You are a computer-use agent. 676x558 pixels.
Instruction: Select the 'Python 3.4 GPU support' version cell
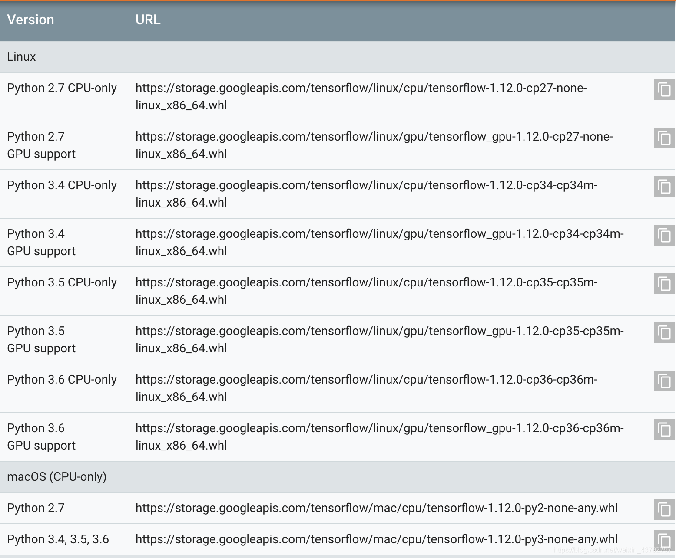point(41,242)
